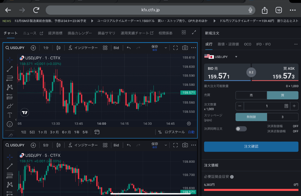This screenshot has width=301, height=196.
Task: Tap the microphone icon in address bar
Action: tap(250, 10)
